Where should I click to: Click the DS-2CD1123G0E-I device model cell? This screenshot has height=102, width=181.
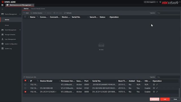[48, 92]
